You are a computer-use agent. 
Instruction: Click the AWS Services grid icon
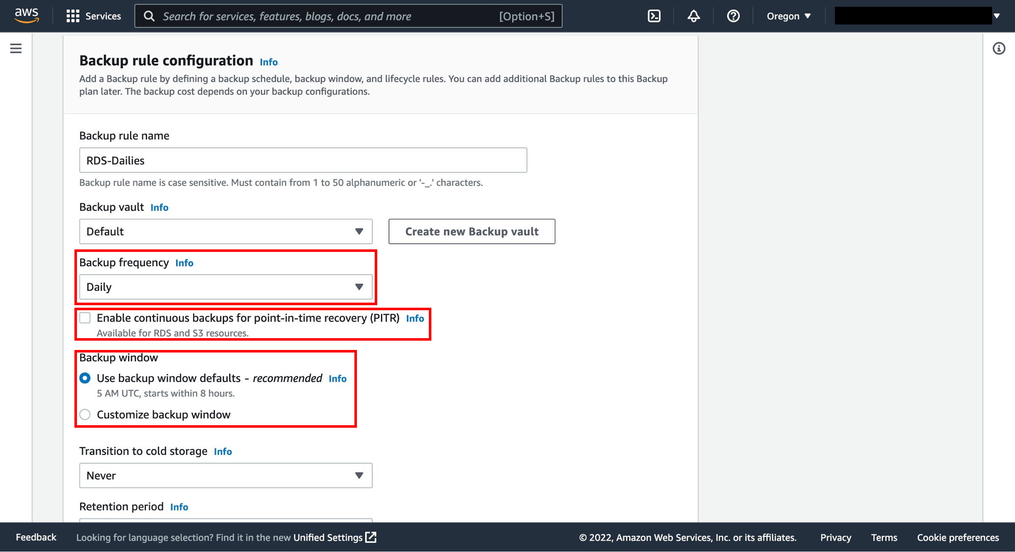(71, 16)
